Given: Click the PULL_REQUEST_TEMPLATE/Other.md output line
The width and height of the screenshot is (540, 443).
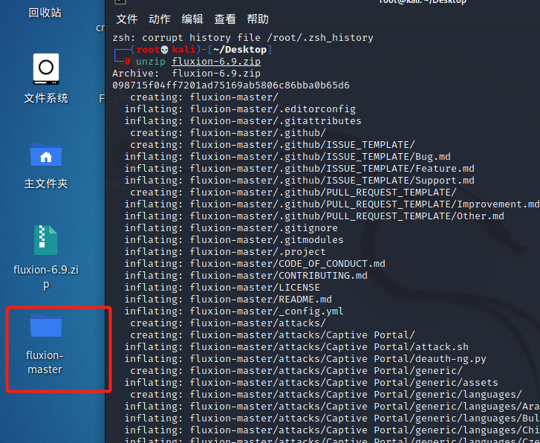Looking at the screenshot, I should coord(314,216).
